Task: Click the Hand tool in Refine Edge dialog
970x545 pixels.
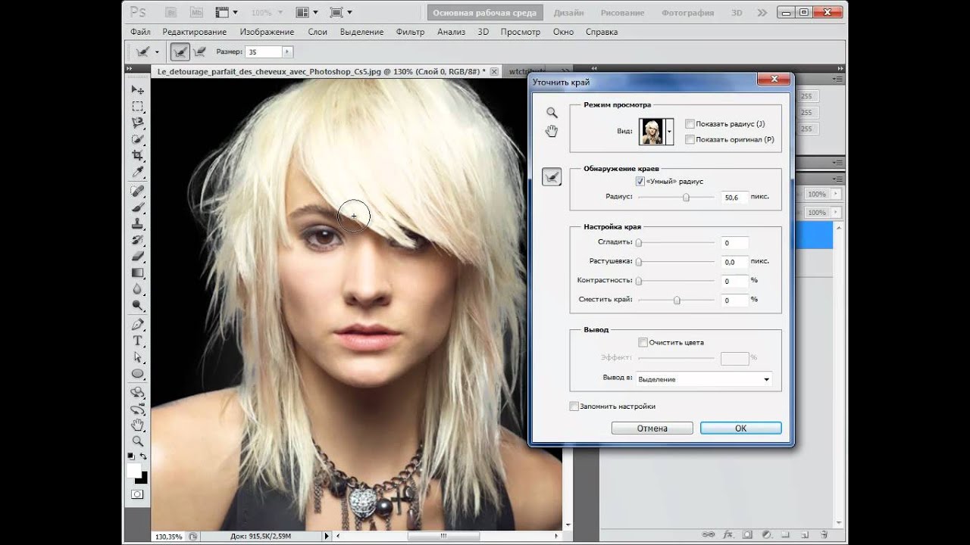Action: [552, 131]
